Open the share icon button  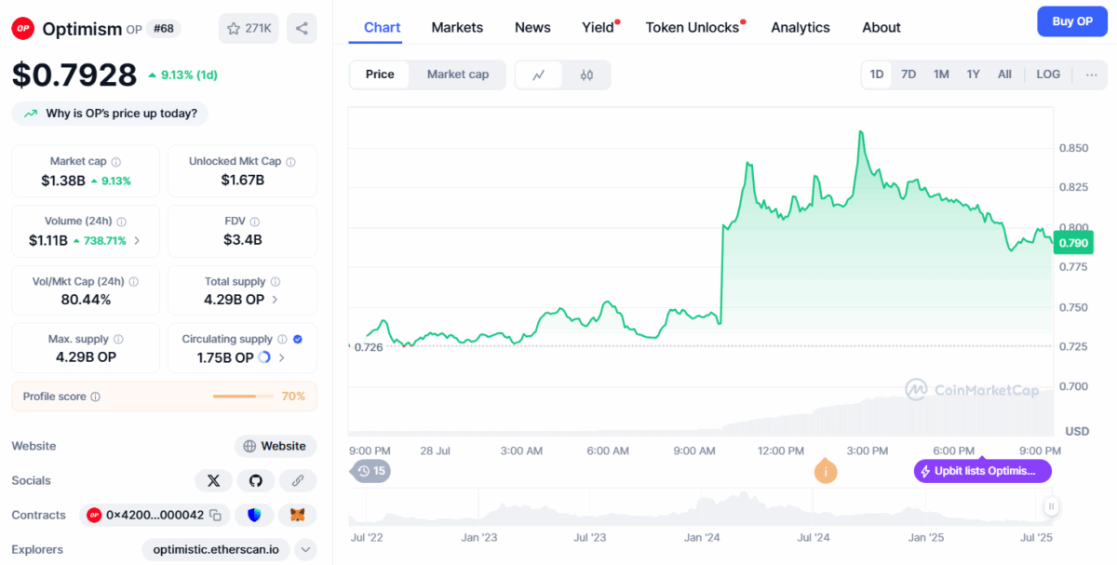click(302, 29)
